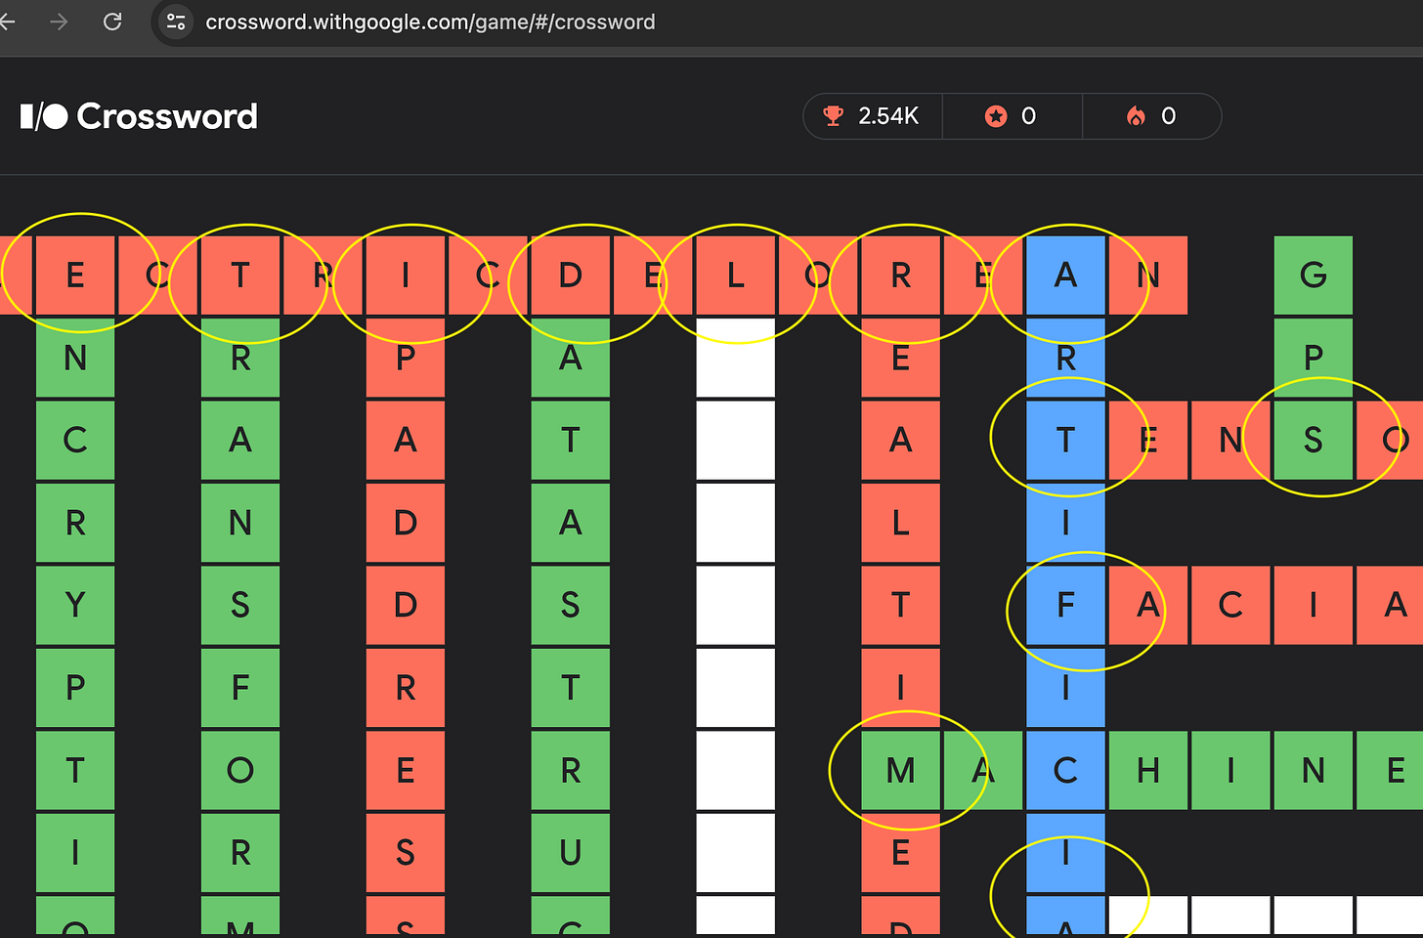Select the first empty white cell below L
The image size is (1423, 938).
735,358
